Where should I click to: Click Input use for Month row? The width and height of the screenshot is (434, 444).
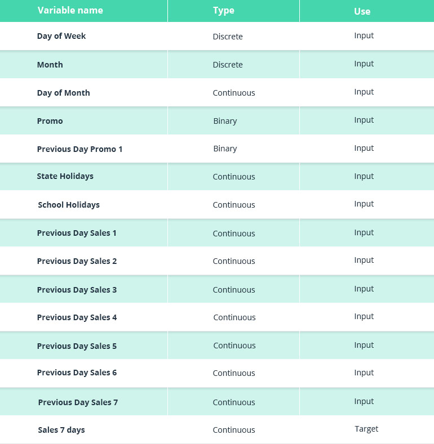(x=364, y=64)
